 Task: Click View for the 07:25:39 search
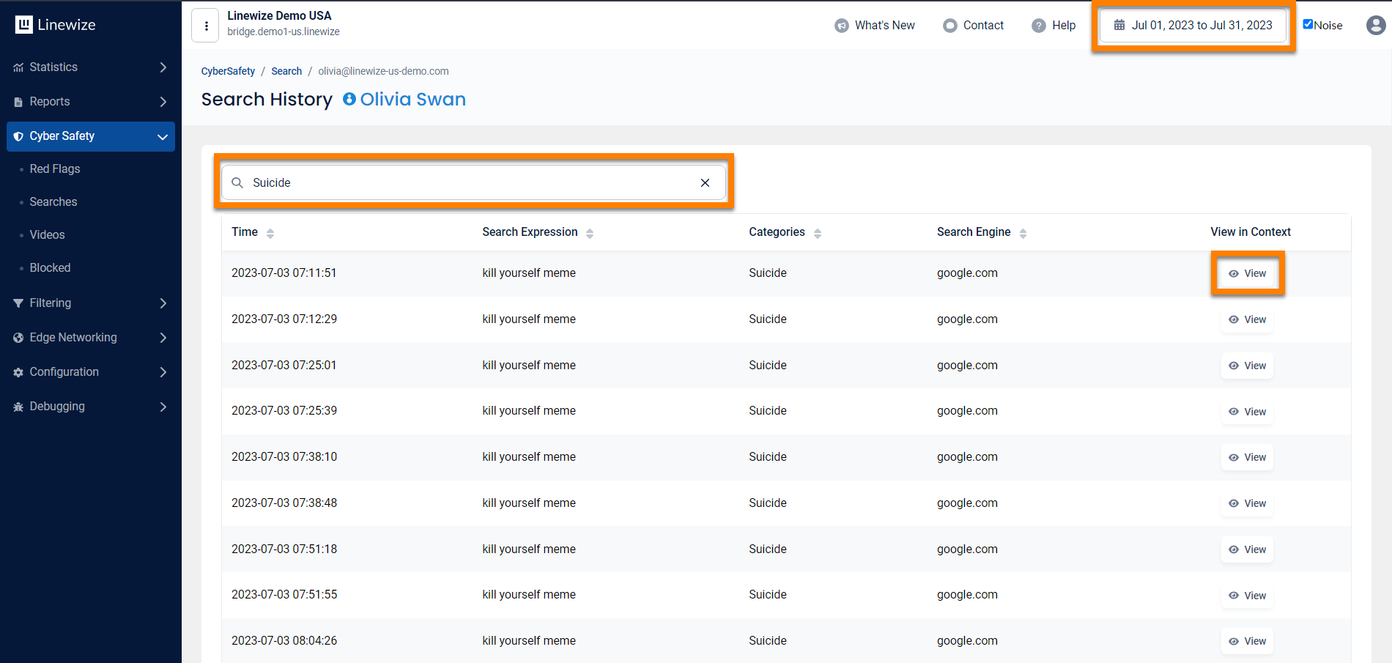pyautogui.click(x=1247, y=412)
